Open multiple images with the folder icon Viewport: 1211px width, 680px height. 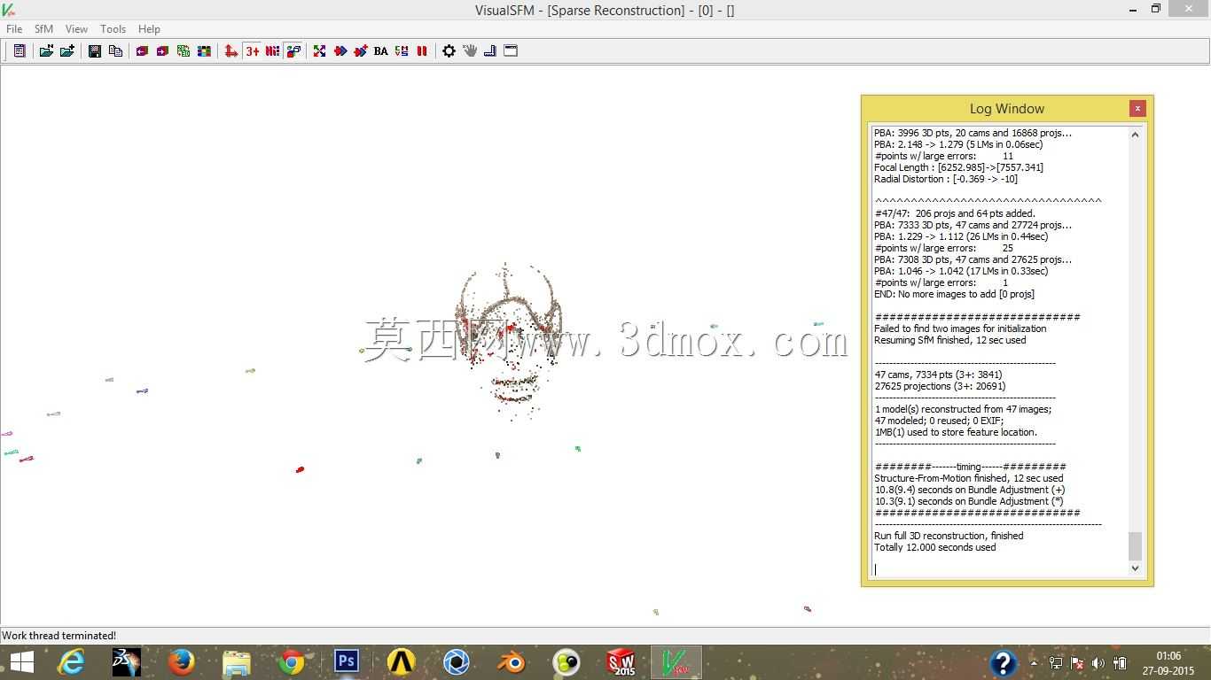coord(46,51)
